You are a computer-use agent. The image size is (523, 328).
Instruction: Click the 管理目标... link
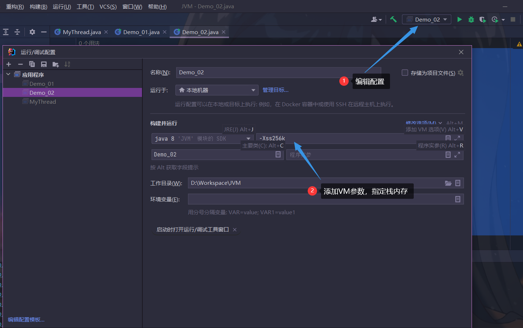pyautogui.click(x=275, y=90)
